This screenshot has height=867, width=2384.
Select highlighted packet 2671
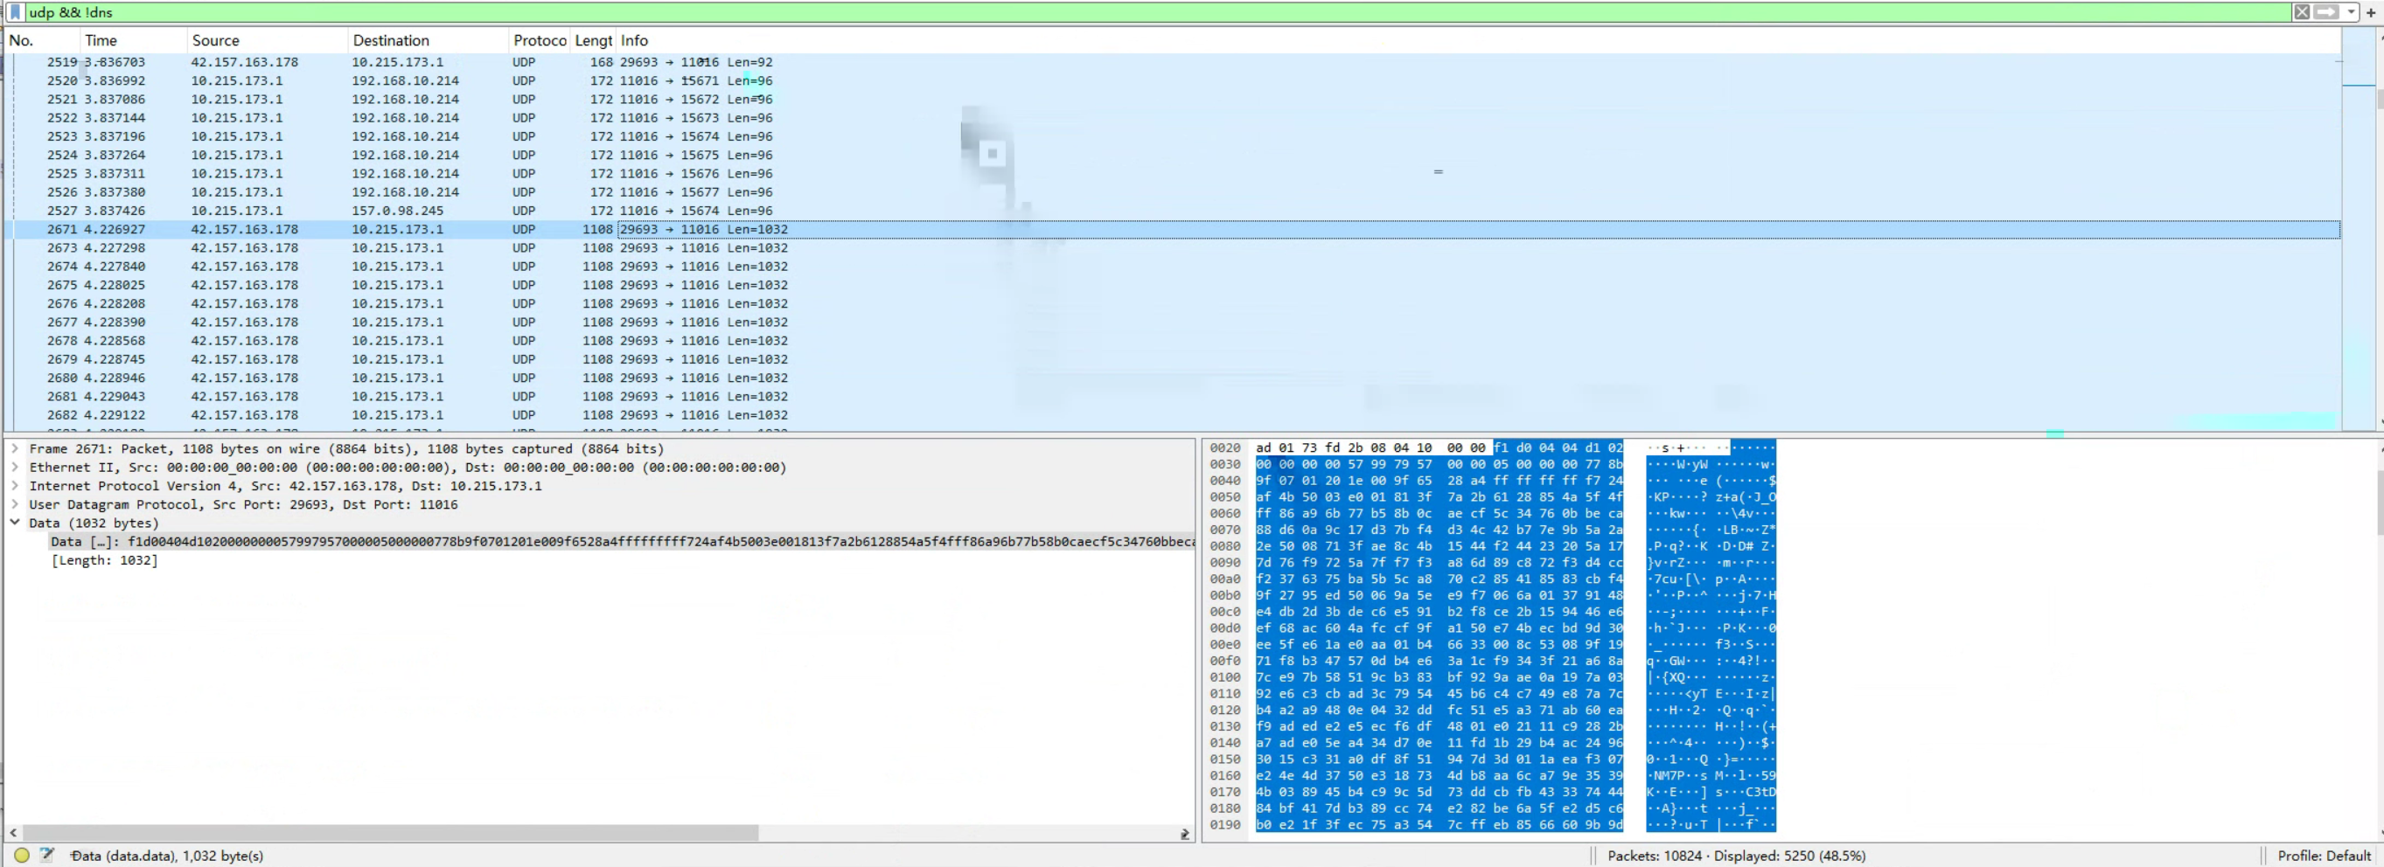point(1172,230)
